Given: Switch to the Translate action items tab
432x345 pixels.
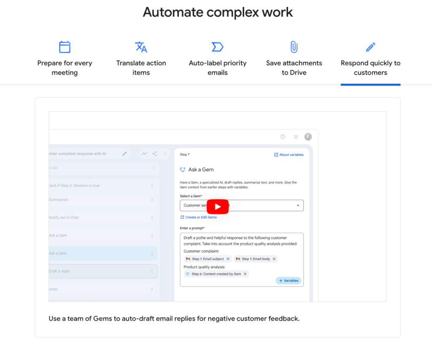Looking at the screenshot, I should [141, 67].
